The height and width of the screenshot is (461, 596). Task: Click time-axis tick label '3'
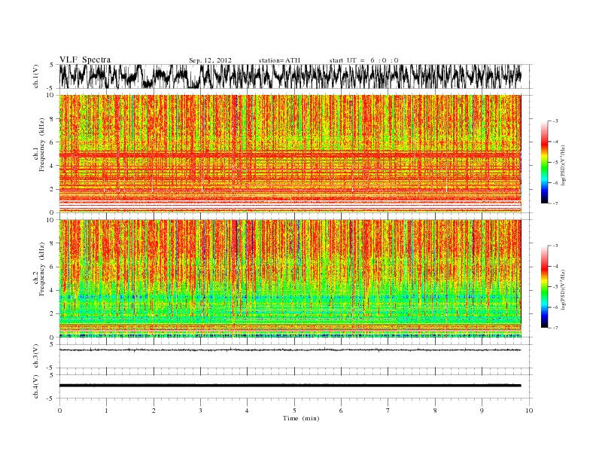tap(200, 411)
